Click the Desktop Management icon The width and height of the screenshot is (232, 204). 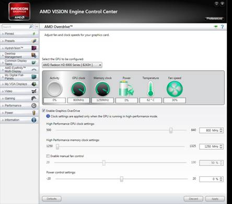(x=34, y=55)
